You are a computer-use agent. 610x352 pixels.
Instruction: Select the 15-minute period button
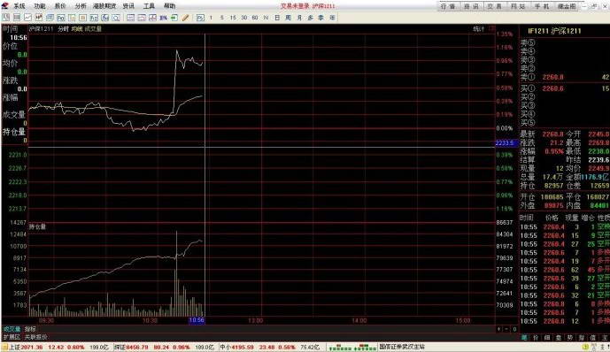tap(233, 18)
